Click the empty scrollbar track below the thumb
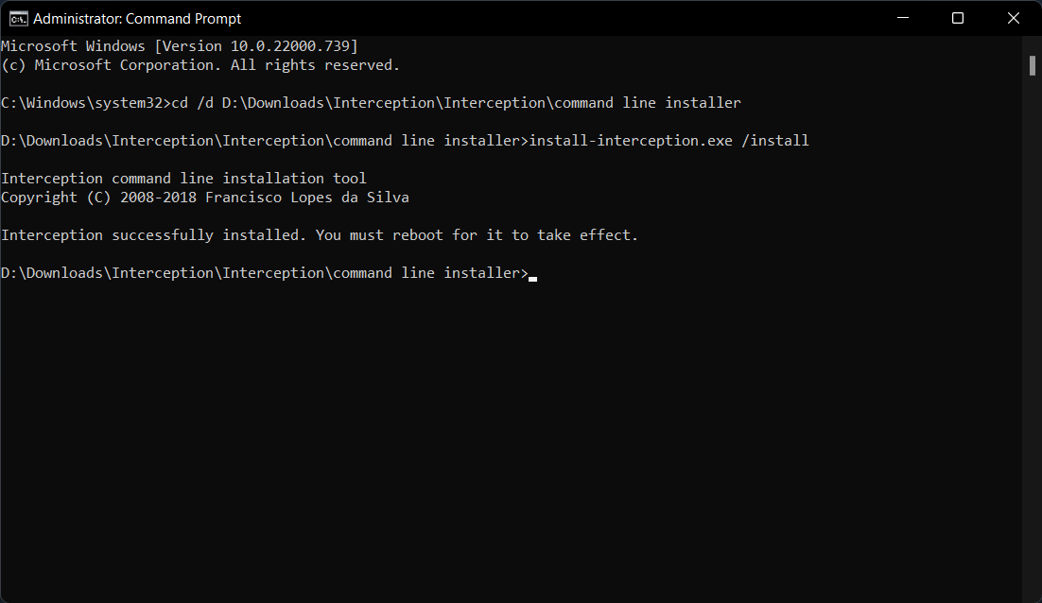Viewport: 1042px width, 603px height. point(1033,331)
